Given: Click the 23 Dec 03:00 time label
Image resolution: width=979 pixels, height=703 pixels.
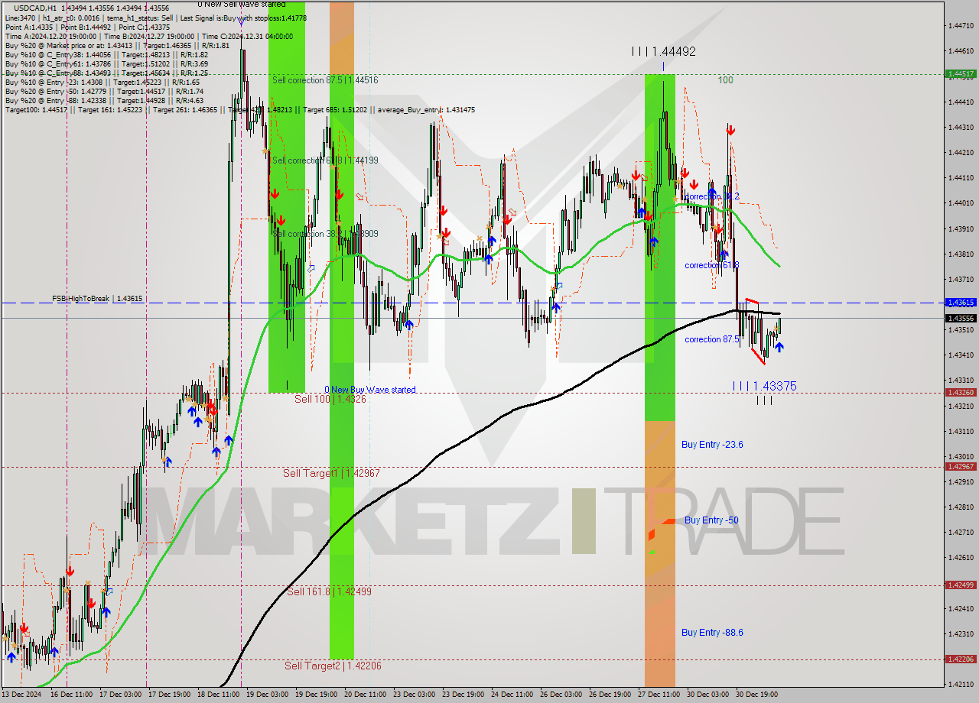Looking at the screenshot, I should (414, 695).
